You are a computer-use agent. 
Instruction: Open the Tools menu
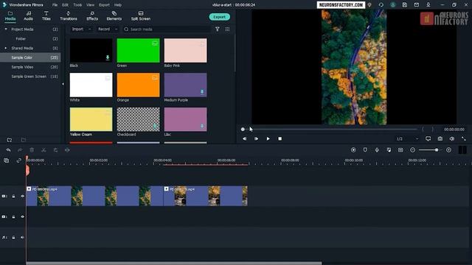77,5
